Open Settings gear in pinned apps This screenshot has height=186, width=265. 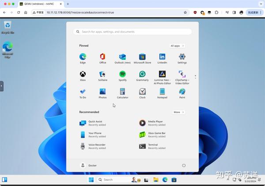182,58
